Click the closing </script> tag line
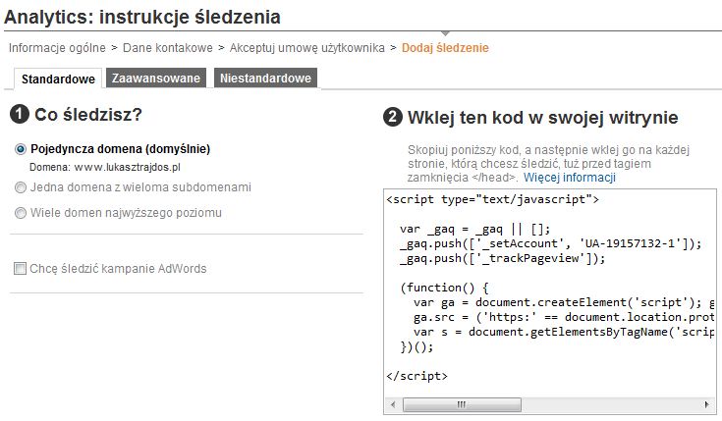Image resolution: width=722 pixels, height=421 pixels. [417, 376]
